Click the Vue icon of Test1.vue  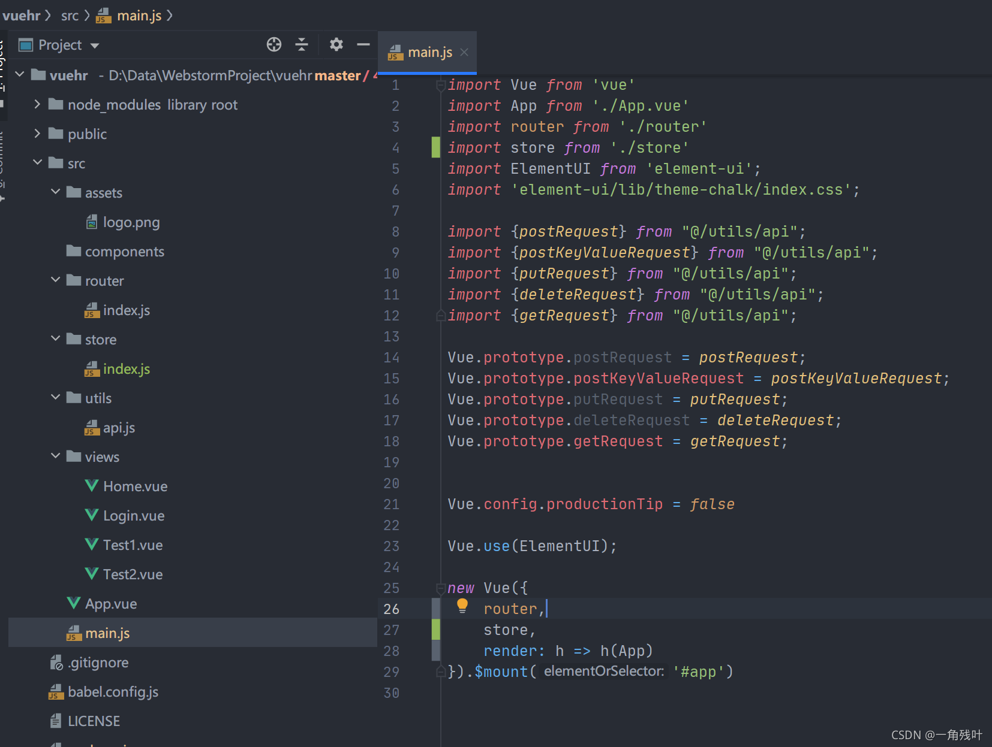(x=92, y=544)
